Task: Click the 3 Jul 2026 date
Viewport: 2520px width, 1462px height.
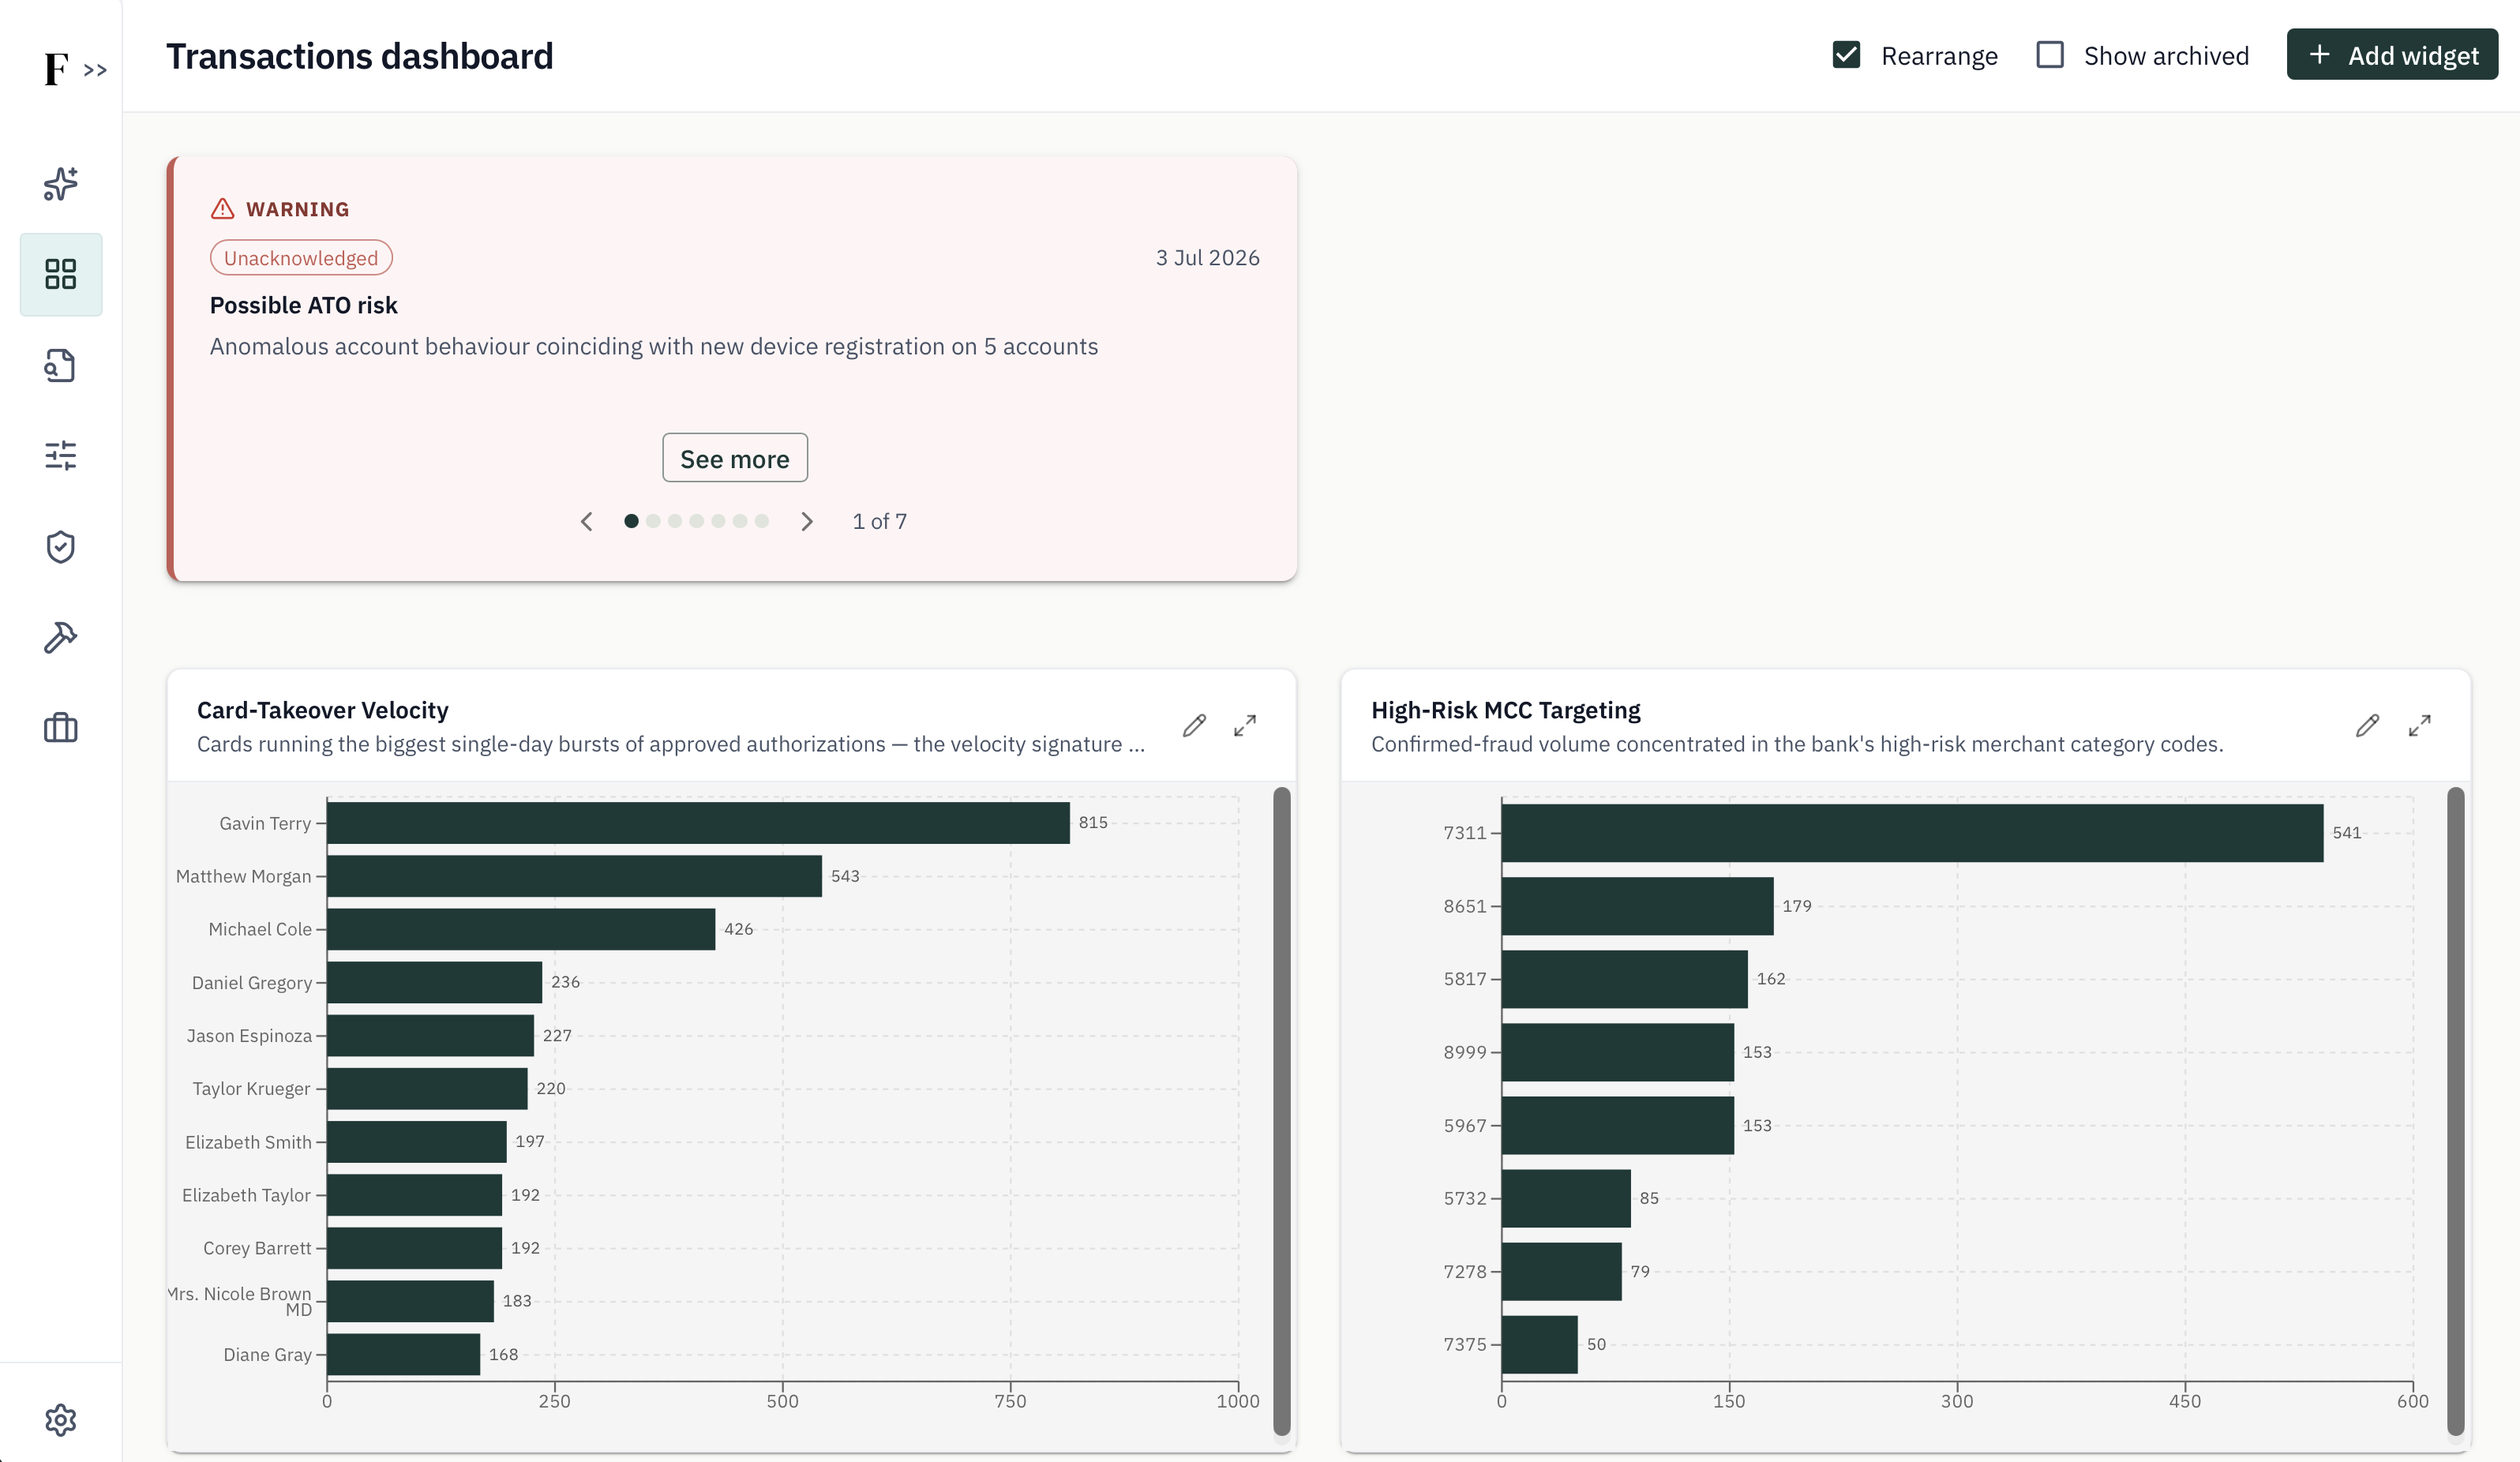Action: (x=1207, y=258)
